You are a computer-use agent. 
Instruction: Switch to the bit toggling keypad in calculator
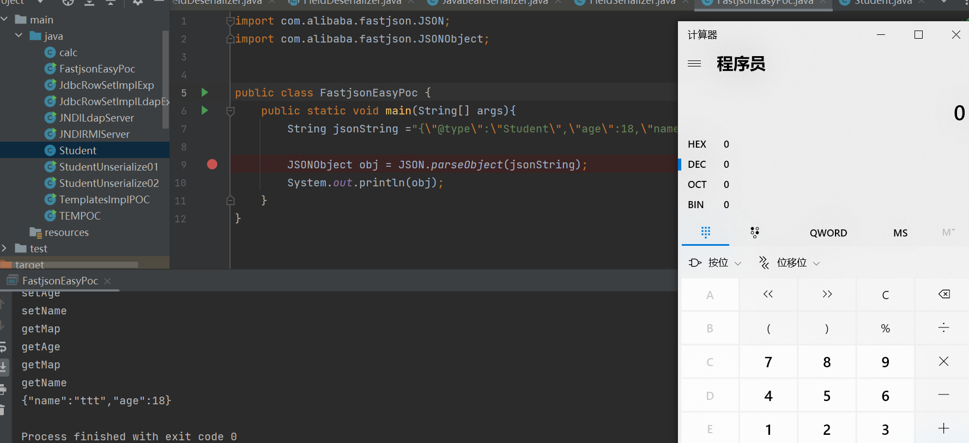click(x=755, y=233)
